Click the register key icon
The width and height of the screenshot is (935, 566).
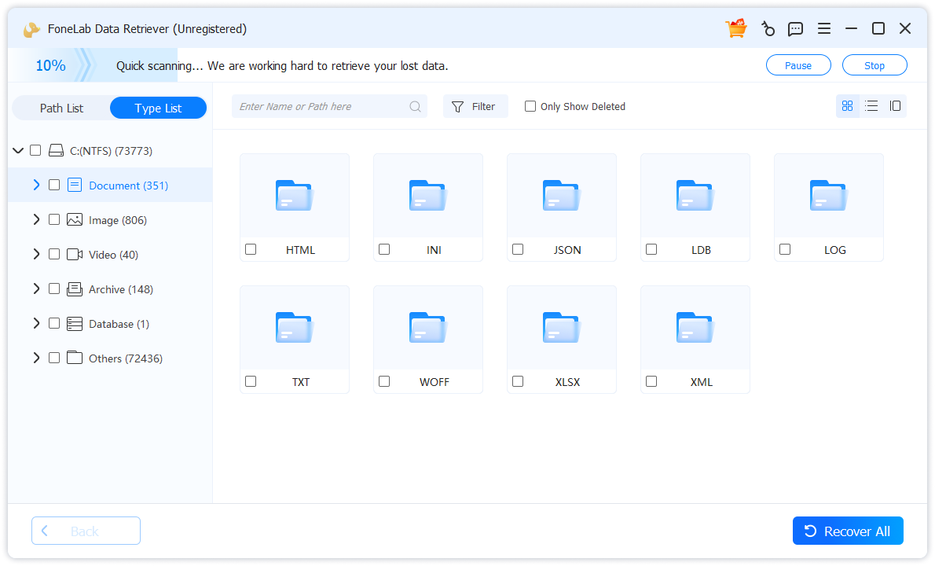click(x=768, y=29)
